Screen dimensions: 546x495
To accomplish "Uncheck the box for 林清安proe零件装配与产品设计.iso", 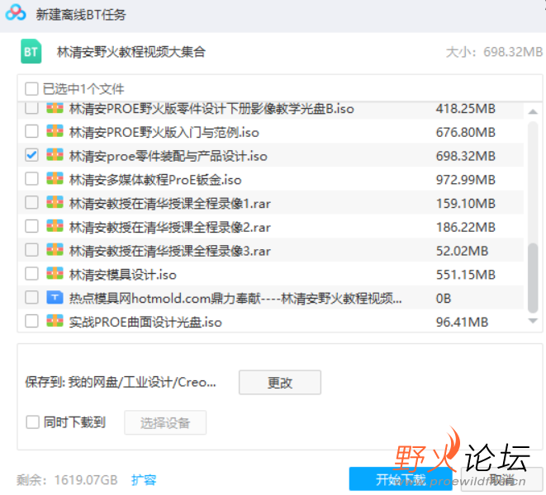I will [x=31, y=155].
